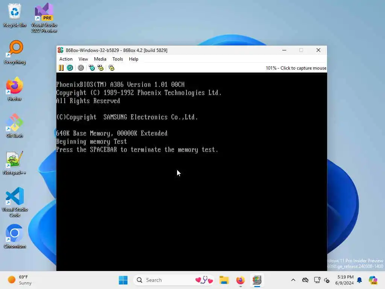The image size is (385, 289).
Task: Select the Visual Studio Code desktop shortcut
Action: (15, 202)
